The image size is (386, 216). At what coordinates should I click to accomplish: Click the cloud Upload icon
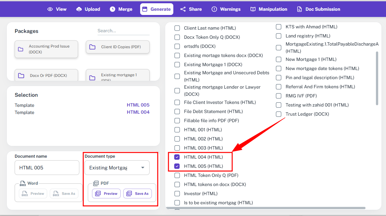click(79, 9)
